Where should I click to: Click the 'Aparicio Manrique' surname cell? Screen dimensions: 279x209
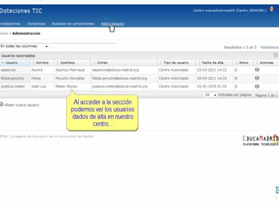coord(72,70)
